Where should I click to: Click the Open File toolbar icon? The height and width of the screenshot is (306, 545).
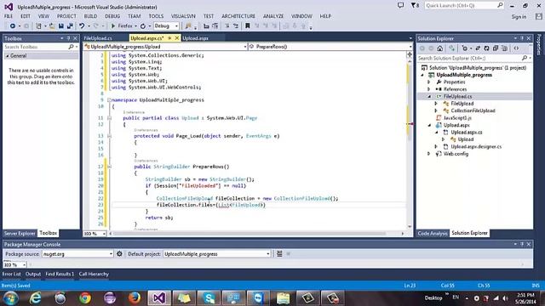[52, 26]
